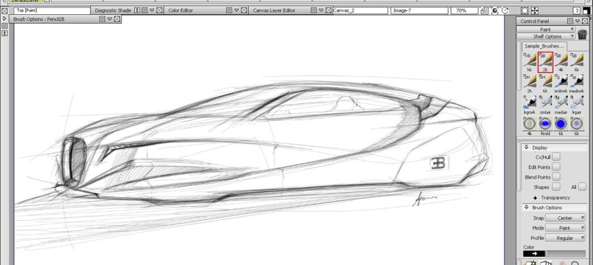The image size is (593, 265).
Task: Check the All display checkbox
Action: 582,187
